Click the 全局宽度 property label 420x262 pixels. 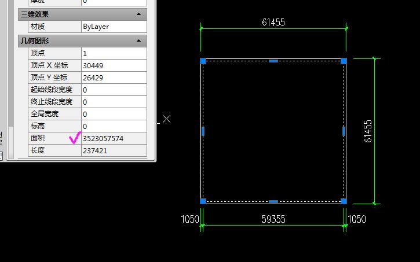tap(45, 114)
